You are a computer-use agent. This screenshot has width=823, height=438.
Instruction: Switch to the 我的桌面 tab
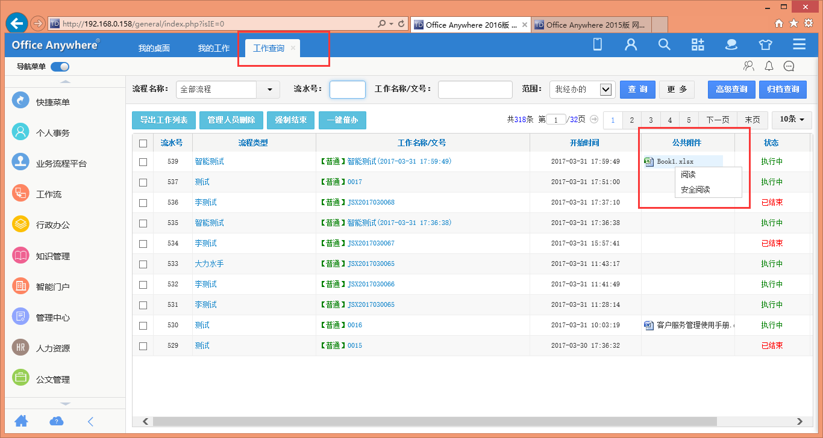(154, 48)
